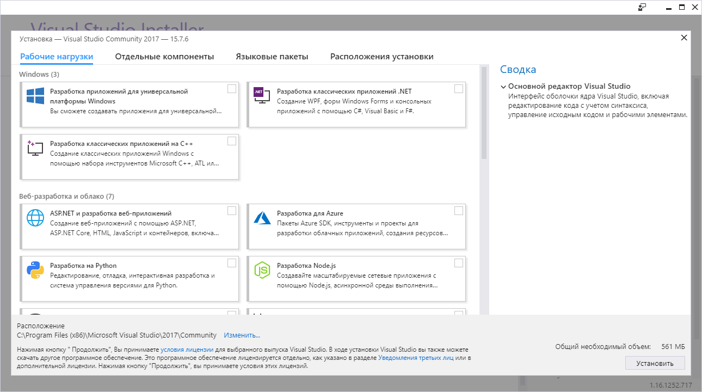Click the .NET desktop development icon
Image resolution: width=702 pixels, height=392 pixels.
click(262, 96)
